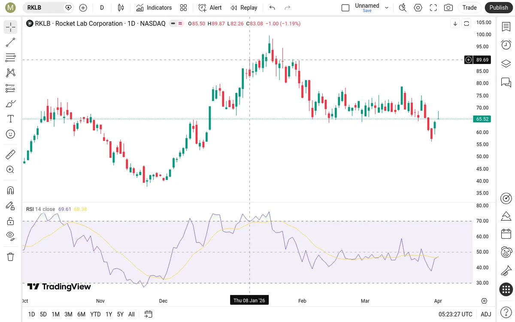Open chart settings
This screenshot has height=322, width=515.
[x=418, y=8]
